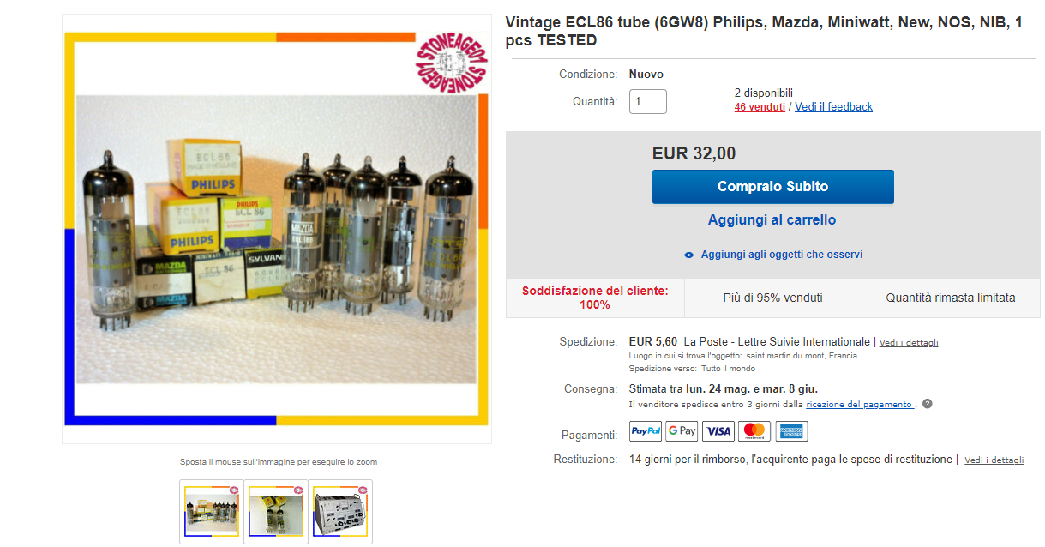The image size is (1045, 547).
Task: Open returns Vedi i dettagli link
Action: (994, 460)
